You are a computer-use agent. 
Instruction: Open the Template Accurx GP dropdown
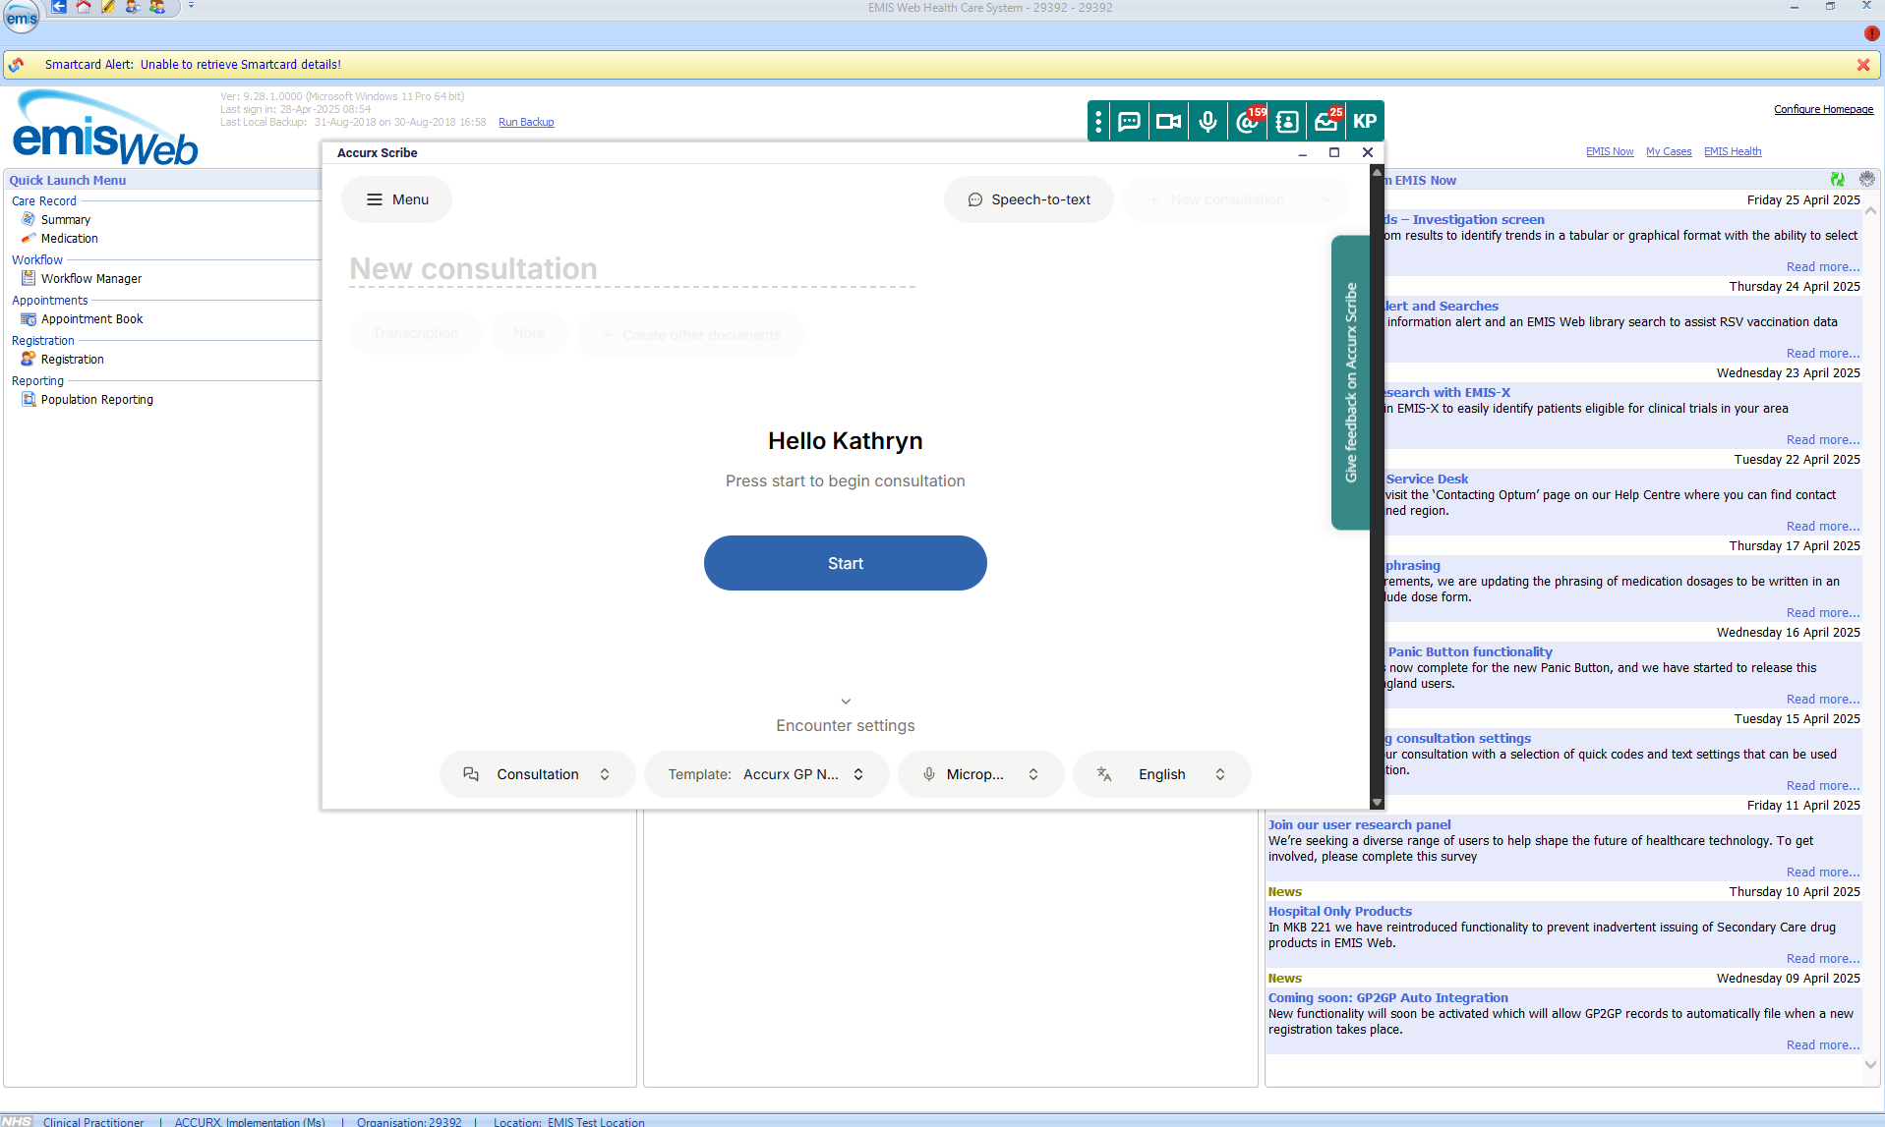coord(766,774)
